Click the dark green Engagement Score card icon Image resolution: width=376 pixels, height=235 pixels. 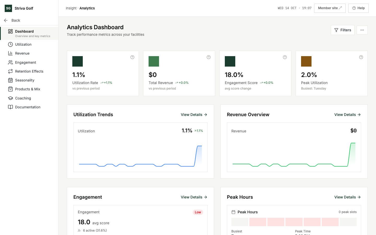coord(230,61)
